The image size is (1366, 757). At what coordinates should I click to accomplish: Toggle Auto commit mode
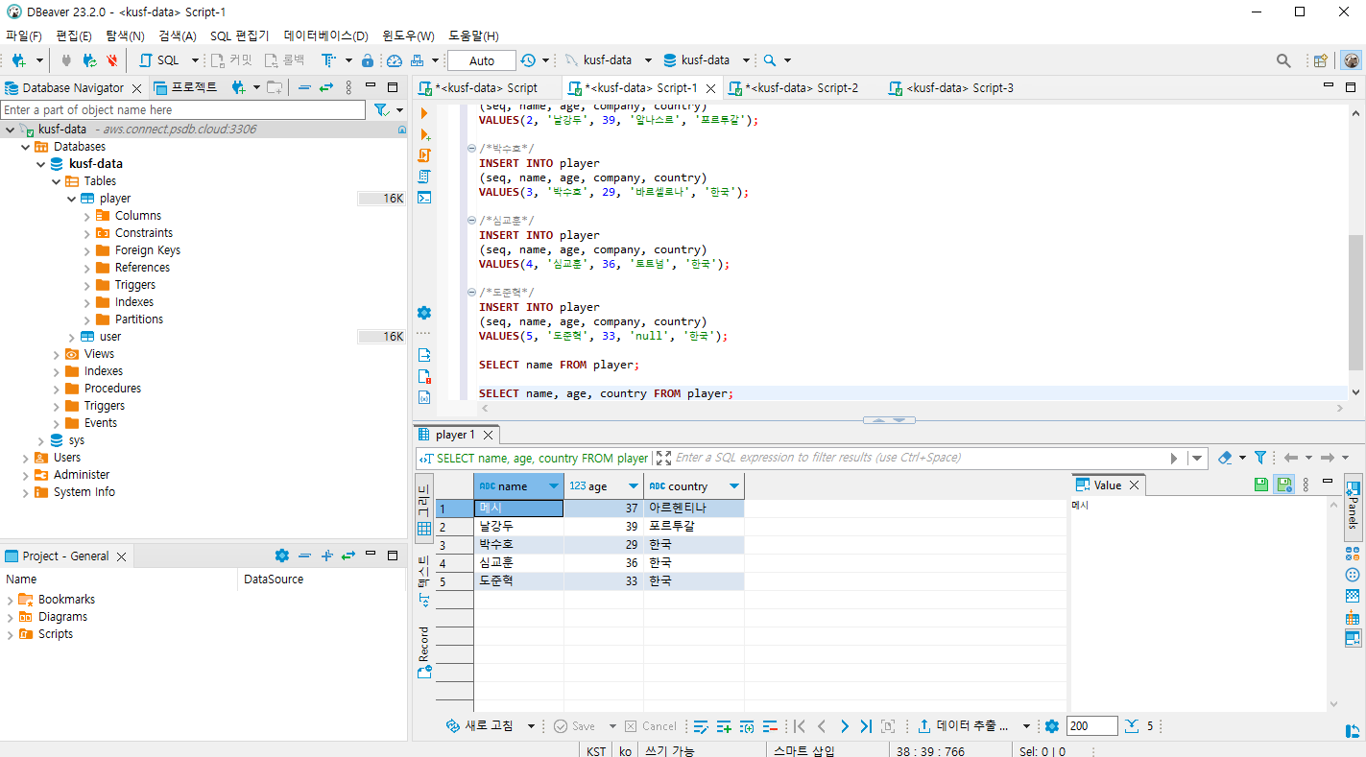click(481, 59)
